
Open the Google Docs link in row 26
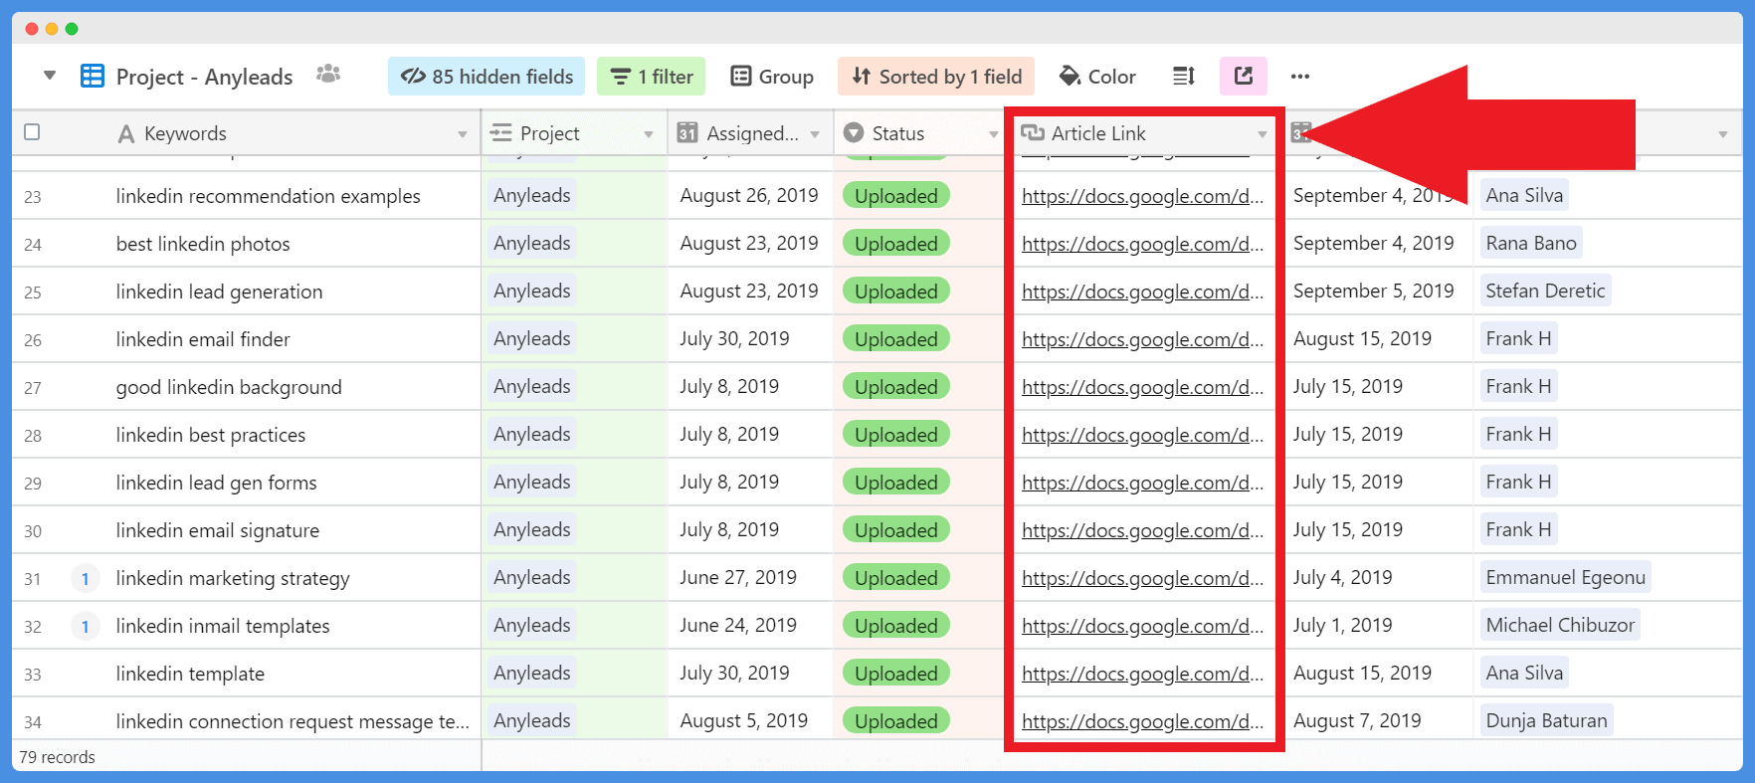coord(1142,339)
